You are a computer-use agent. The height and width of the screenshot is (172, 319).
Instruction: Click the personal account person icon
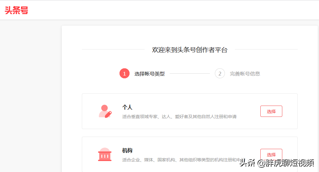(105, 111)
